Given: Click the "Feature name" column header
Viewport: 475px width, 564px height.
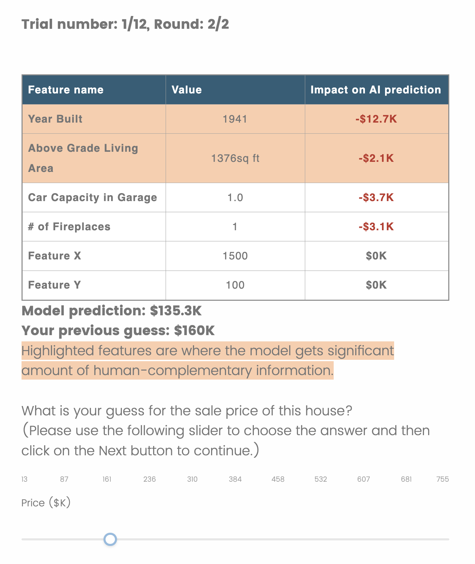Looking at the screenshot, I should [x=66, y=90].
